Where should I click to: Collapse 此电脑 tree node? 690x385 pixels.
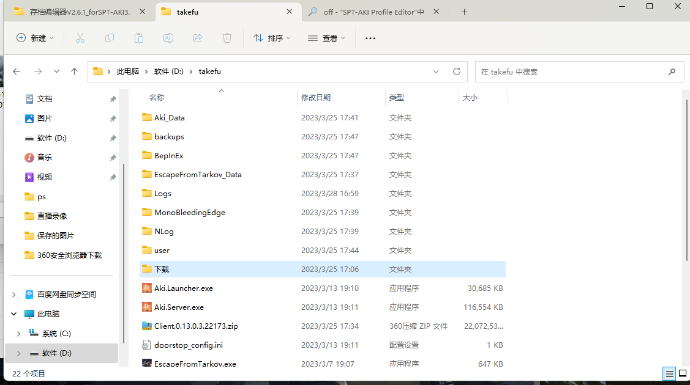14,314
